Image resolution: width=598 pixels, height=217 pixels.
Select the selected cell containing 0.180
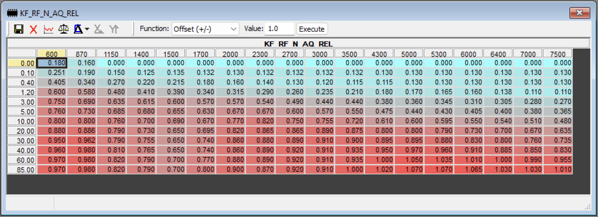click(x=52, y=63)
